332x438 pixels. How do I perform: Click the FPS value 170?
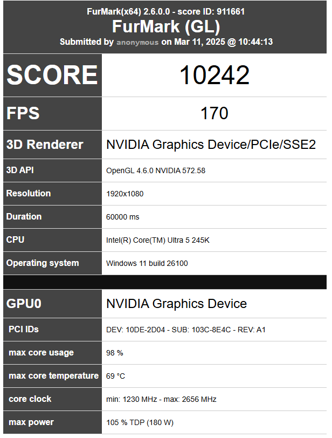click(x=214, y=113)
